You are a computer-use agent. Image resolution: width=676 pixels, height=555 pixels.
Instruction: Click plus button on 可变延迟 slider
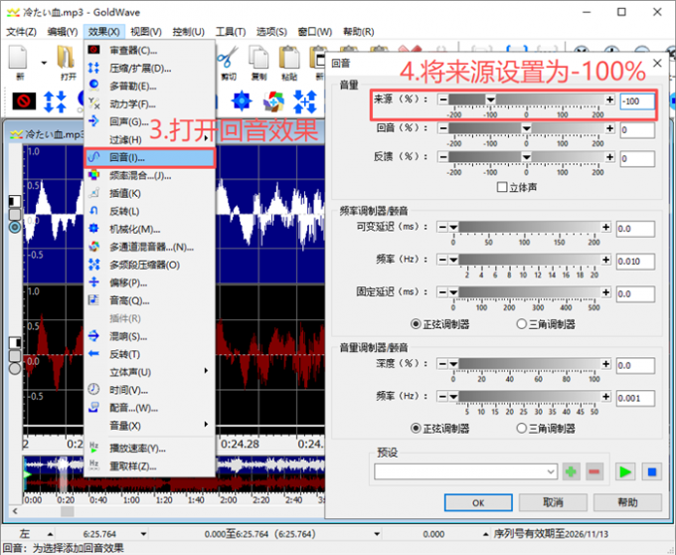606,227
